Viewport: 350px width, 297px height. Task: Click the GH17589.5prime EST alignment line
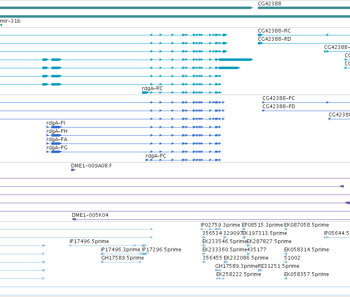coord(121,262)
